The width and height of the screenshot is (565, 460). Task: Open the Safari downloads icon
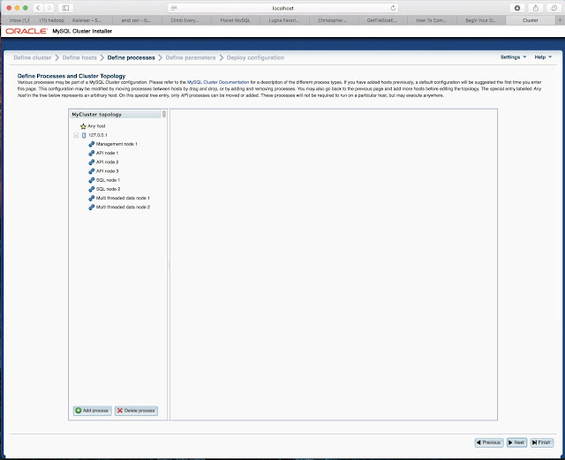[x=517, y=8]
